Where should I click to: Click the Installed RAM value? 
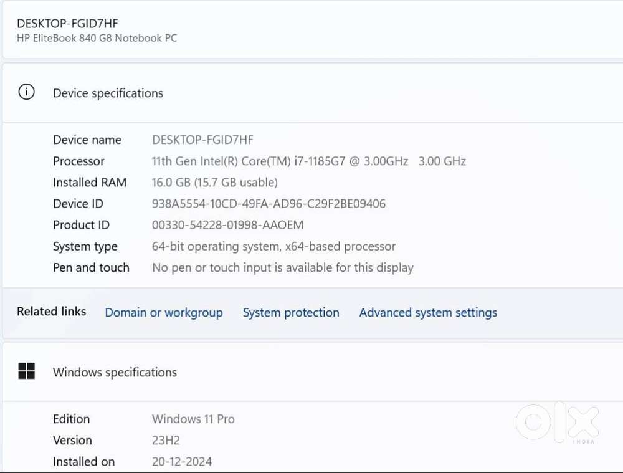214,182
